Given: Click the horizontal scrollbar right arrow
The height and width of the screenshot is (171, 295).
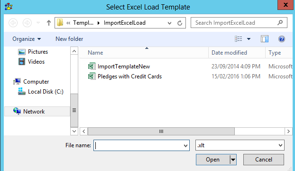Looking at the screenshot, I should click(x=288, y=131).
